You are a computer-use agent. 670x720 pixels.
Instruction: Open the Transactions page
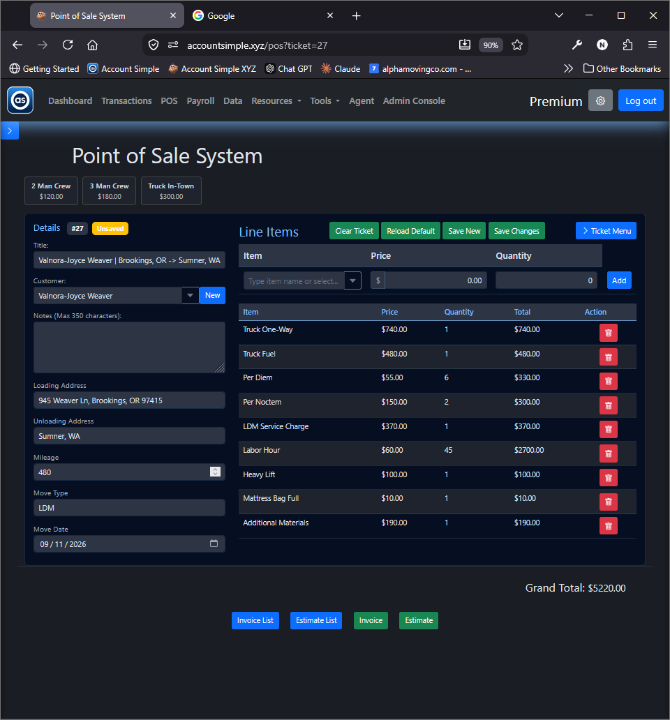click(126, 100)
